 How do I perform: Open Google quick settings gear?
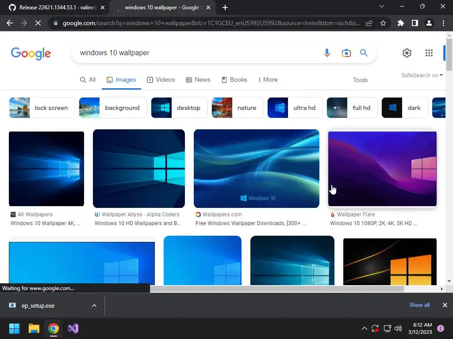click(407, 53)
